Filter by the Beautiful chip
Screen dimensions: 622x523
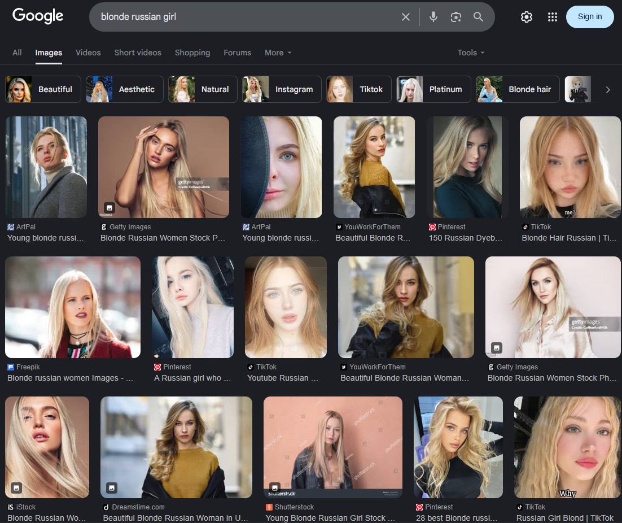point(43,89)
